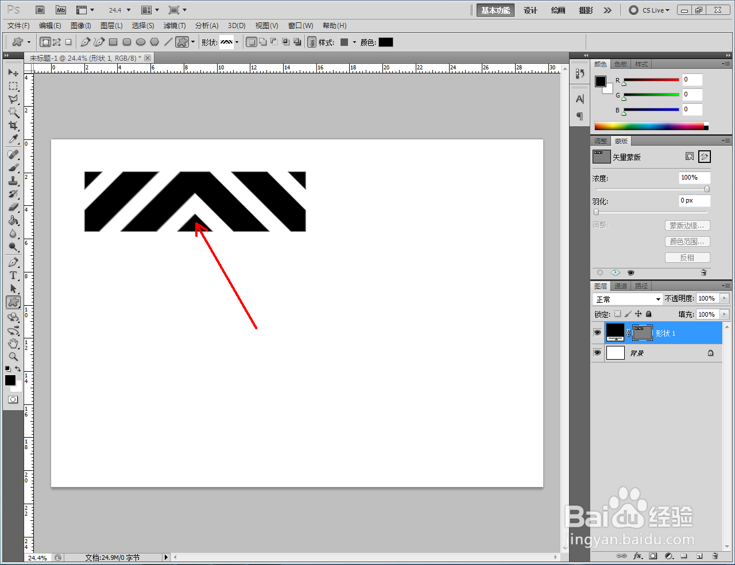Screen dimensions: 735x565
Task: Choose the Polygon shape option
Action: (x=154, y=42)
